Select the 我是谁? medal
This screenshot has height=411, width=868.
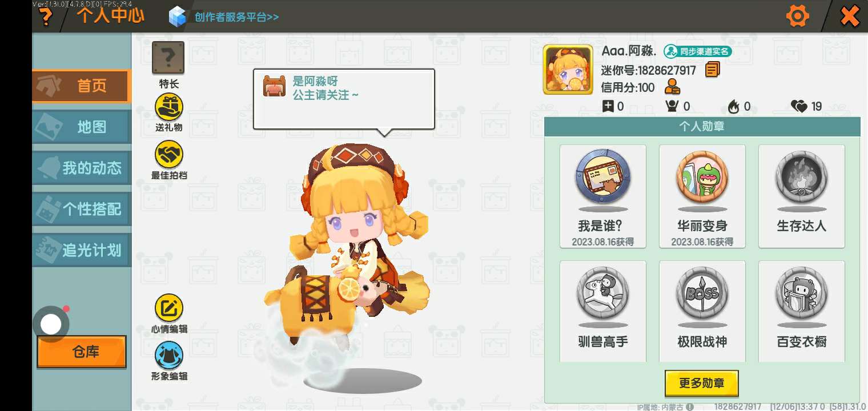pos(603,196)
